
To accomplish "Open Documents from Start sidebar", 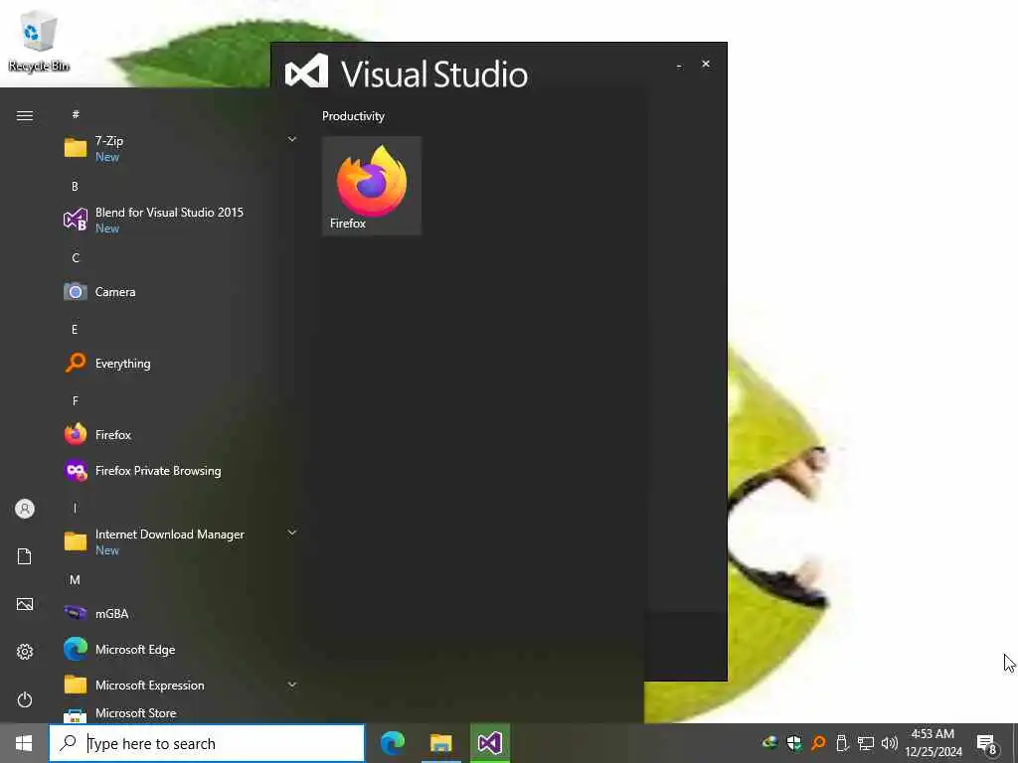I will click(25, 556).
